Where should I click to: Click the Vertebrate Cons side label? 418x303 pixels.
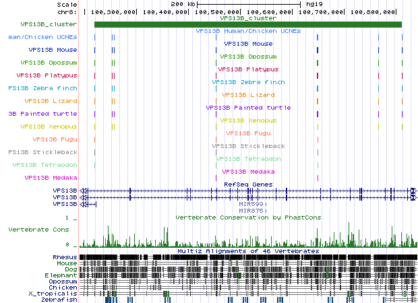38,230
